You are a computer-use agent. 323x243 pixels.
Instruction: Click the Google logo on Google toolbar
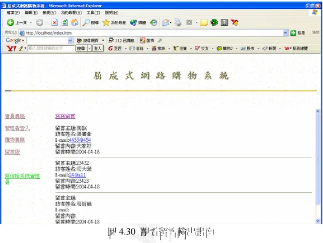tap(13, 40)
